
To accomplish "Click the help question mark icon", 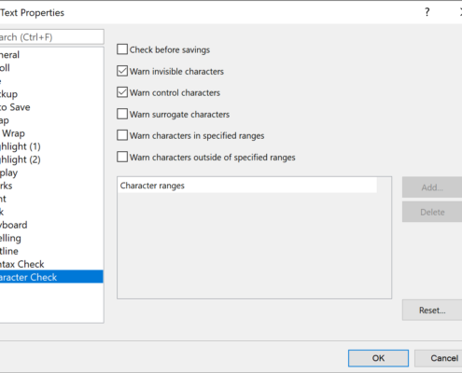I will pos(427,12).
